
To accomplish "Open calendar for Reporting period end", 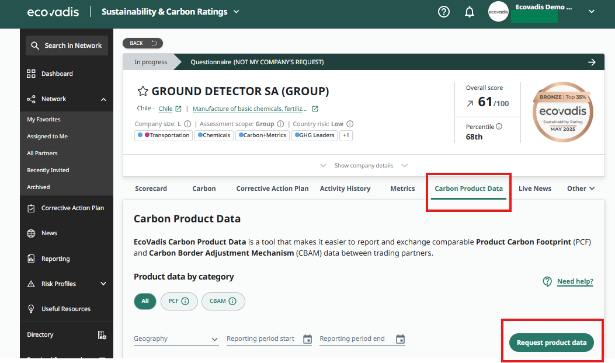I will [x=400, y=339].
